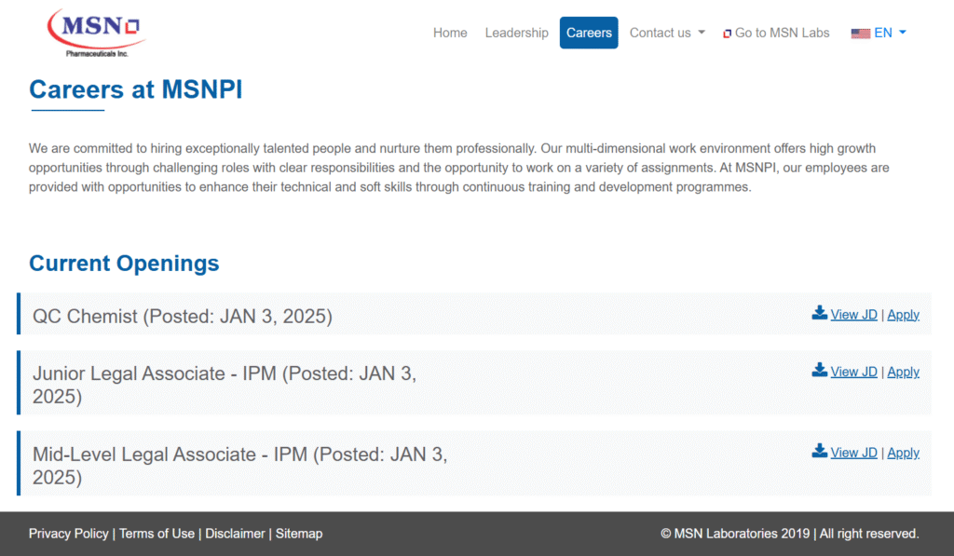
Task: Click the MSN Pharmaceuticals logo
Action: [x=96, y=33]
